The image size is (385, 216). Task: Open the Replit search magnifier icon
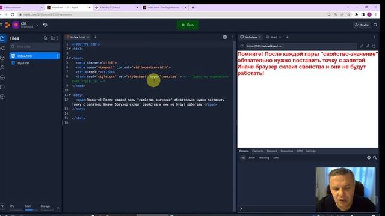[x=375, y=25]
